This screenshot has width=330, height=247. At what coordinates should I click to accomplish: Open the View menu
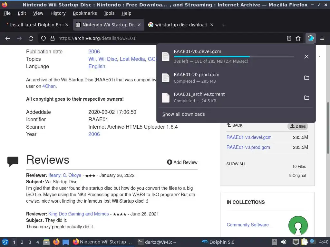click(38, 13)
